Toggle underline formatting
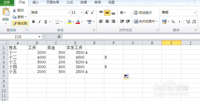This screenshot has width=200, height=101. tap(46, 22)
